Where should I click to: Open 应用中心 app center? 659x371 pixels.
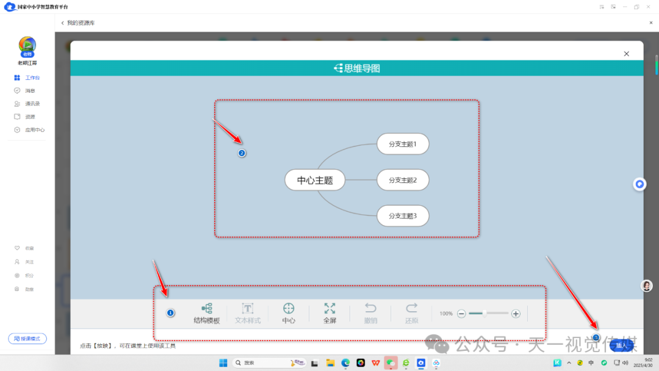(x=29, y=129)
